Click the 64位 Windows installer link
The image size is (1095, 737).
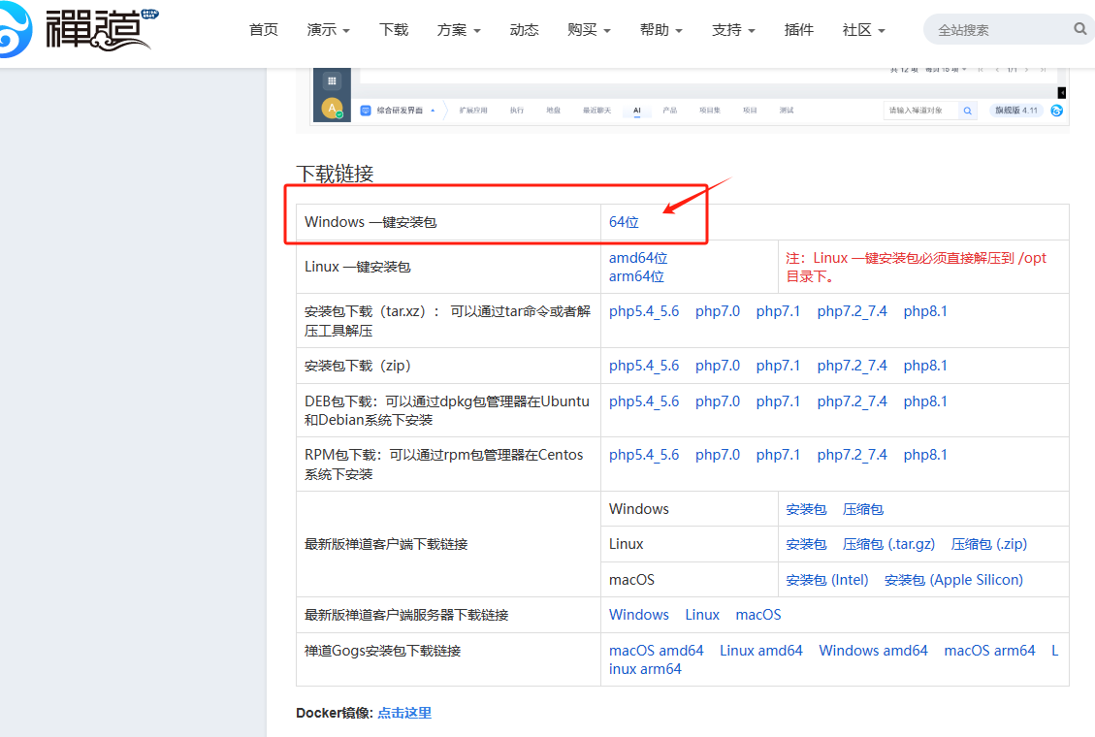coord(624,222)
